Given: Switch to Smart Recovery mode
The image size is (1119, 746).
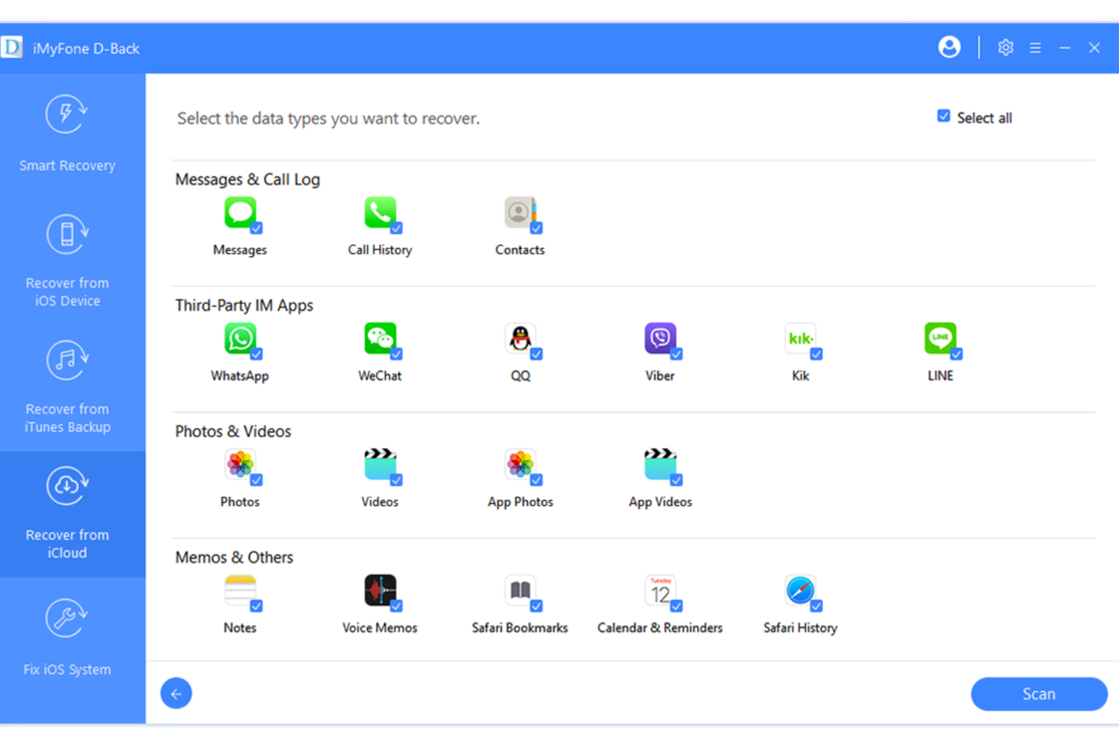Looking at the screenshot, I should [67, 134].
